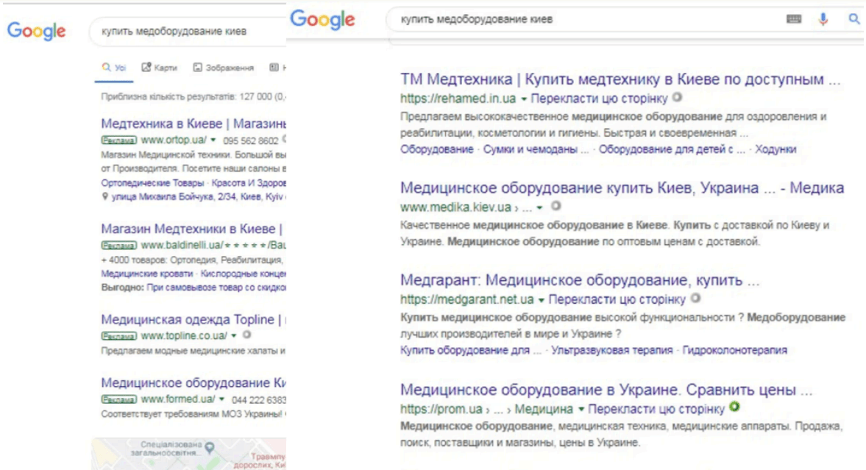The image size is (866, 470).
Task: Click the gray circle icon beside topline.co.ua
Action: point(247,335)
